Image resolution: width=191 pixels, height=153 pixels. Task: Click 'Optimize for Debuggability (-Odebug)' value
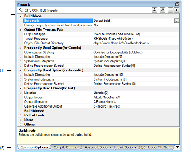click(118, 52)
